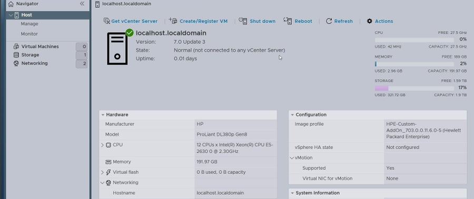The image size is (474, 199).
Task: Open Monitor under Host
Action: (29, 34)
